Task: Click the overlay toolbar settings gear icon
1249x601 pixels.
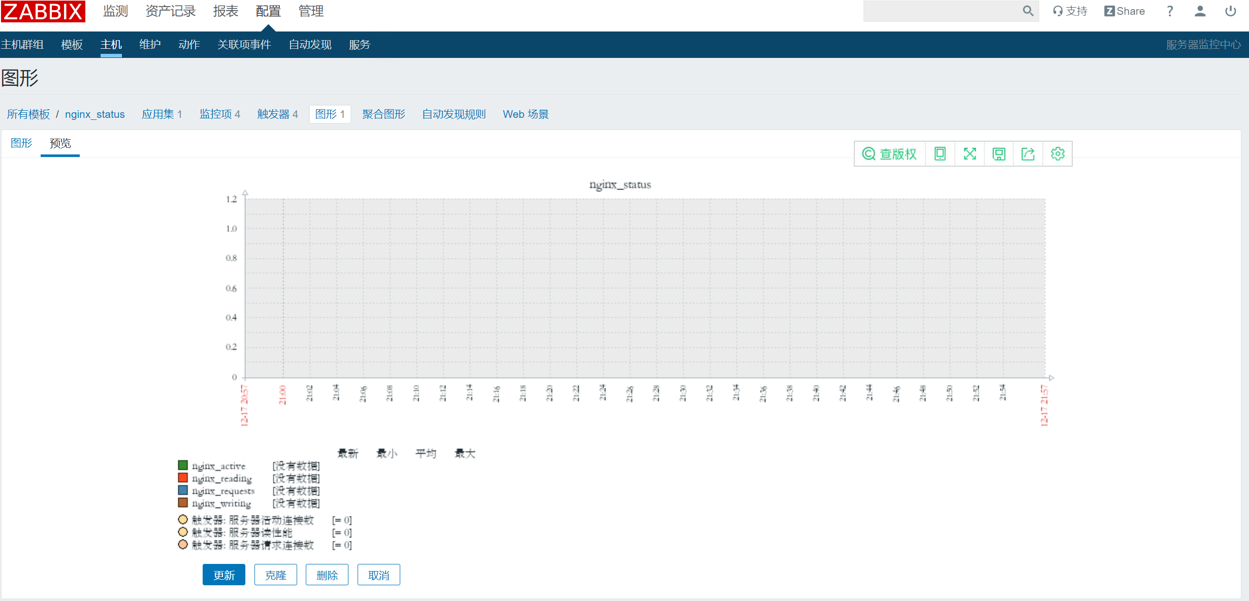Action: click(1058, 154)
